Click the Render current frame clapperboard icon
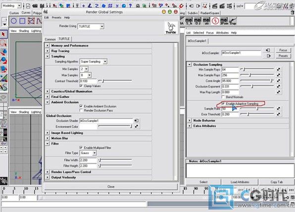Image resolution: width=295 pixels, height=212 pixels. tap(215, 6)
